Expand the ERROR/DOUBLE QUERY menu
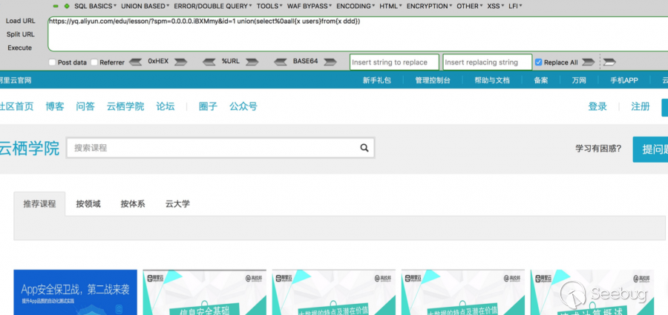 [x=212, y=7]
